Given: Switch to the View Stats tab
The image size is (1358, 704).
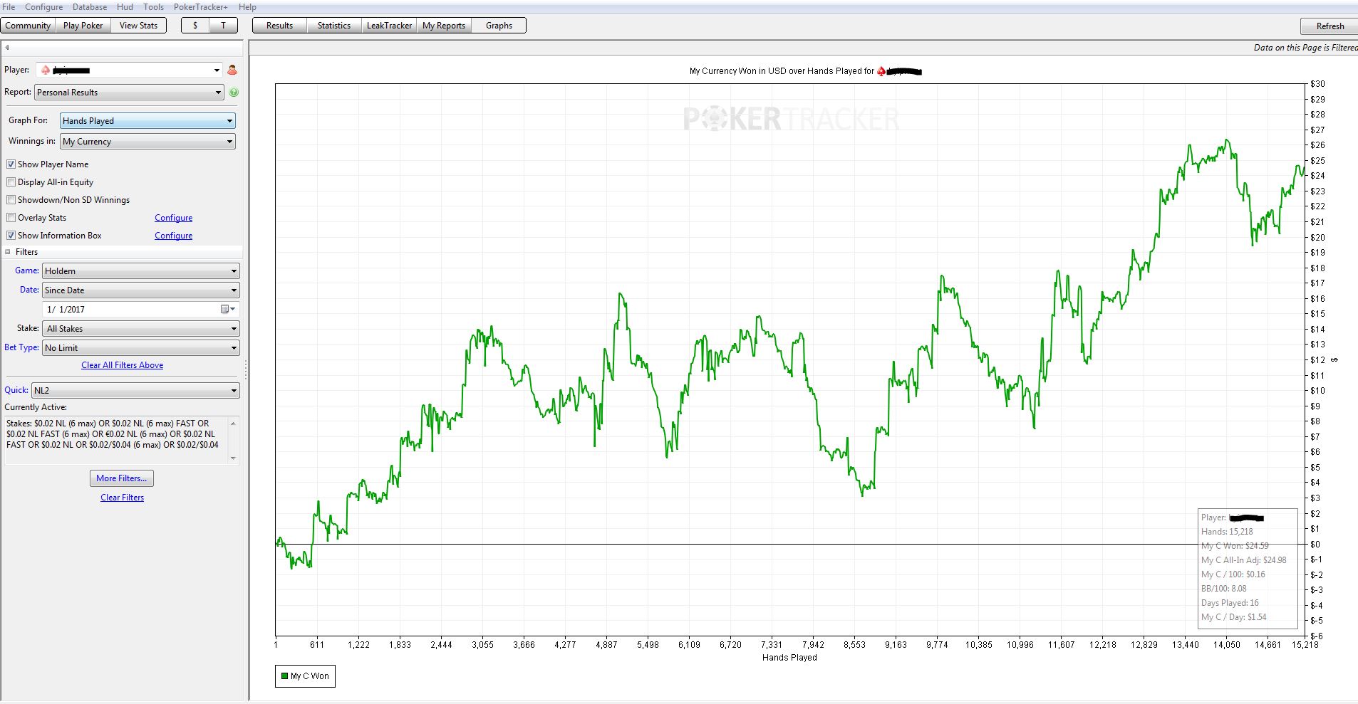Looking at the screenshot, I should tap(138, 26).
